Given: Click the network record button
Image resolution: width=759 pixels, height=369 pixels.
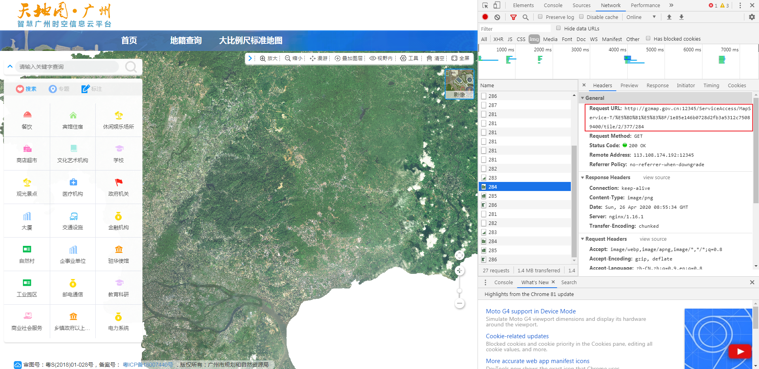Looking at the screenshot, I should (x=485, y=17).
